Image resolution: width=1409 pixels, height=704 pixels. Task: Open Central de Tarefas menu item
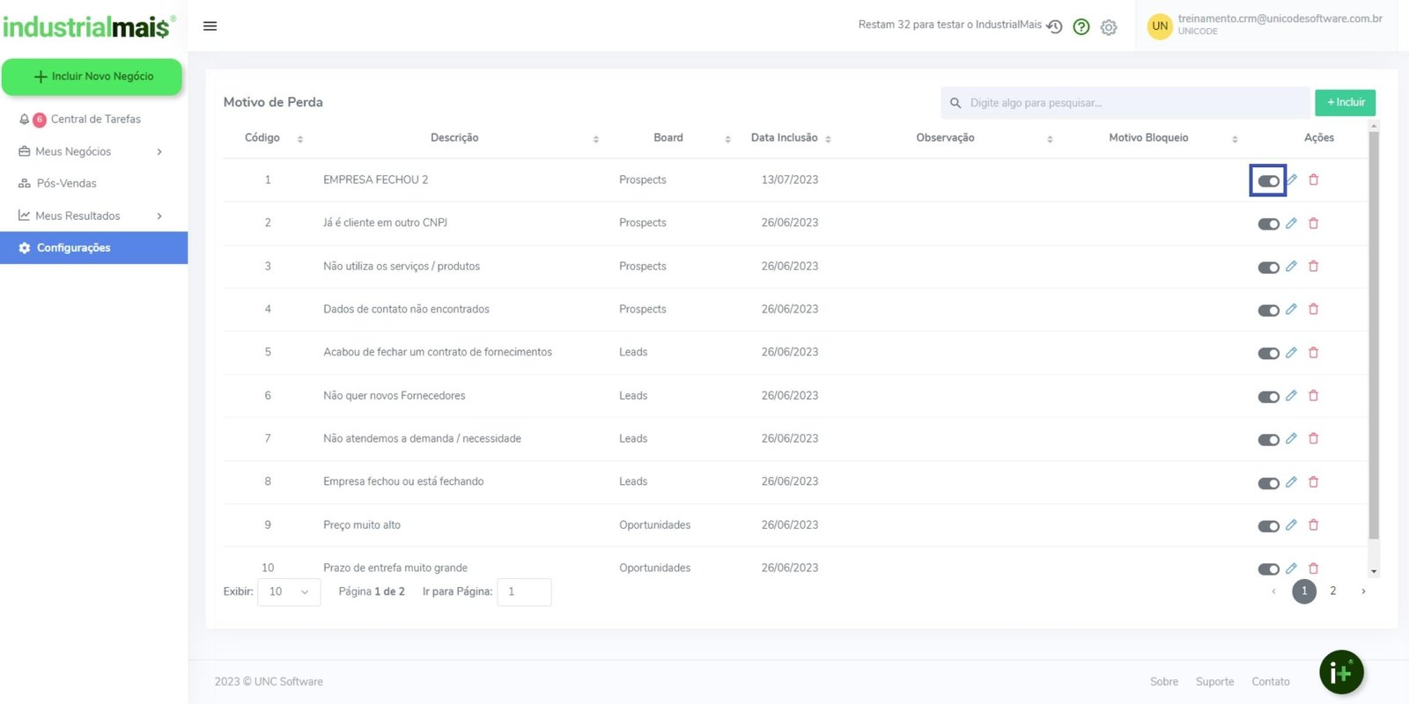pyautogui.click(x=95, y=119)
